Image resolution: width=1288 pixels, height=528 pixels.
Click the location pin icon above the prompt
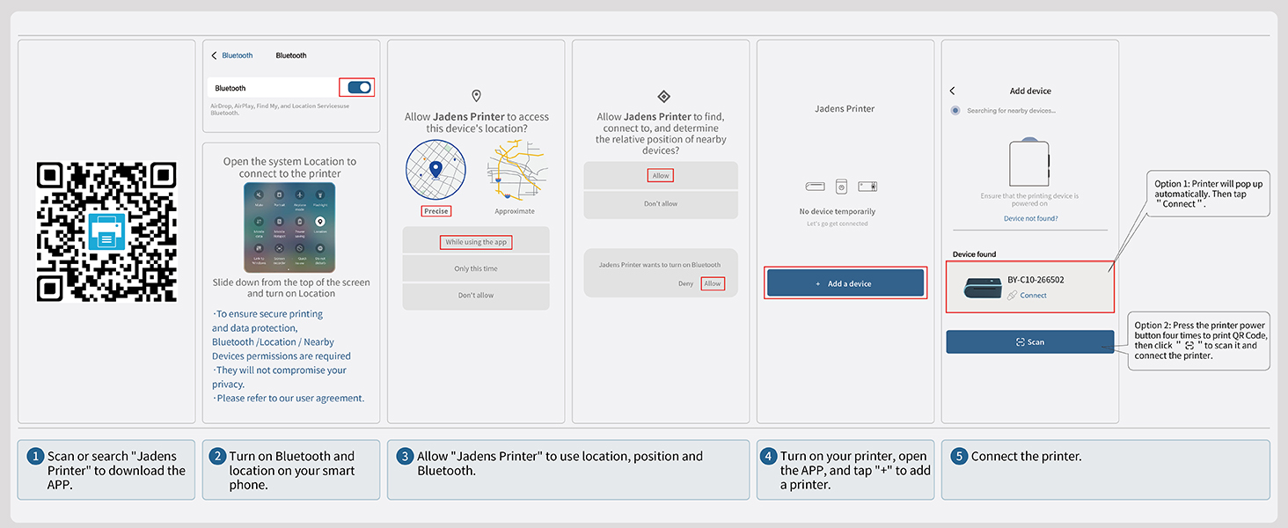pyautogui.click(x=476, y=96)
